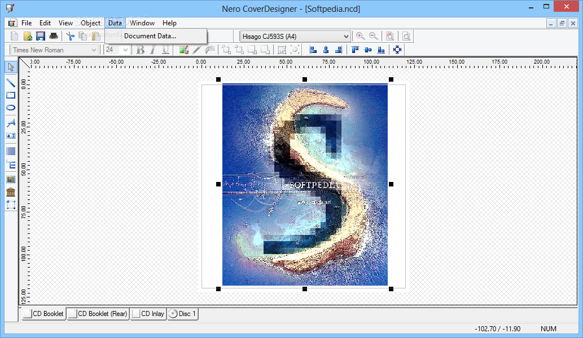Screen dimensions: 583x338
Task: Align selected objects to the top
Action: pyautogui.click(x=355, y=50)
